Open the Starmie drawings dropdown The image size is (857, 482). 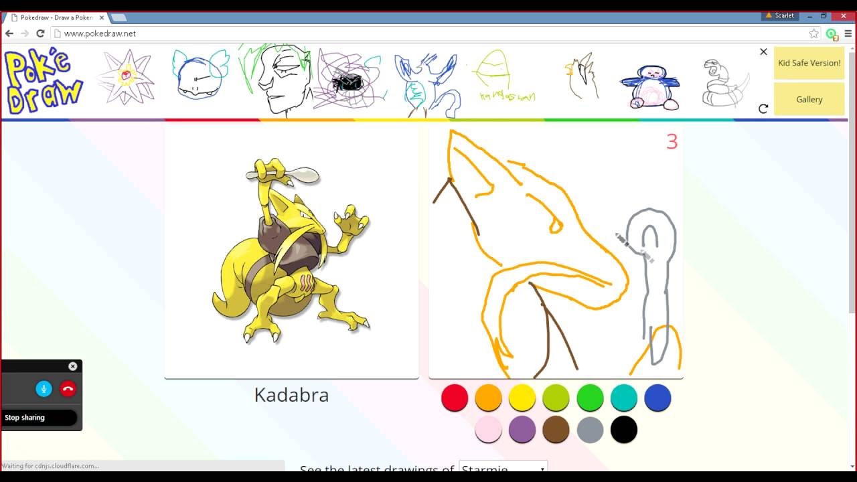(503, 468)
